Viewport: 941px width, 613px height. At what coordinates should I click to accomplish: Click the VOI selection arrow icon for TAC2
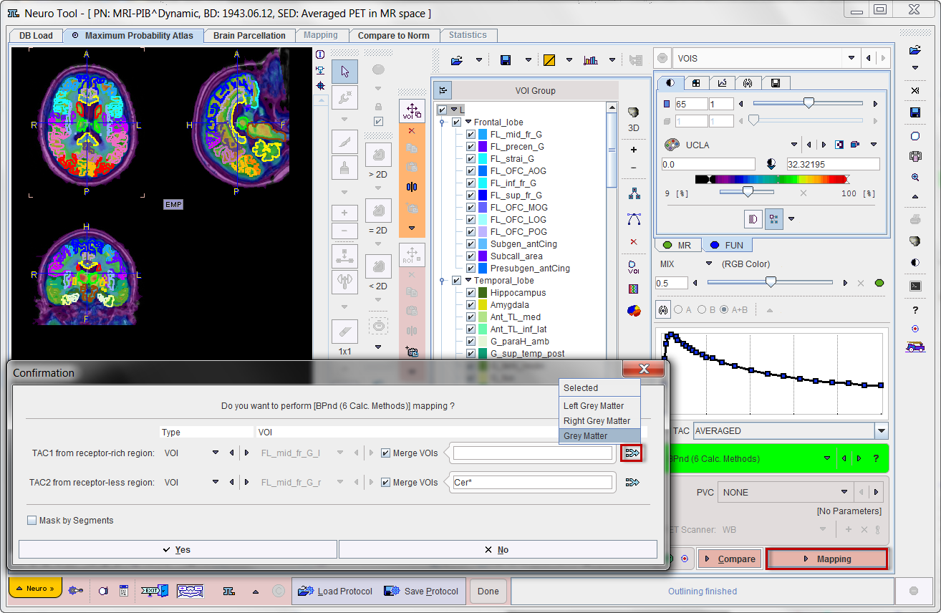coord(632,483)
